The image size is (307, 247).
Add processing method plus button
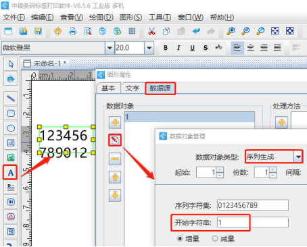(x=281, y=122)
